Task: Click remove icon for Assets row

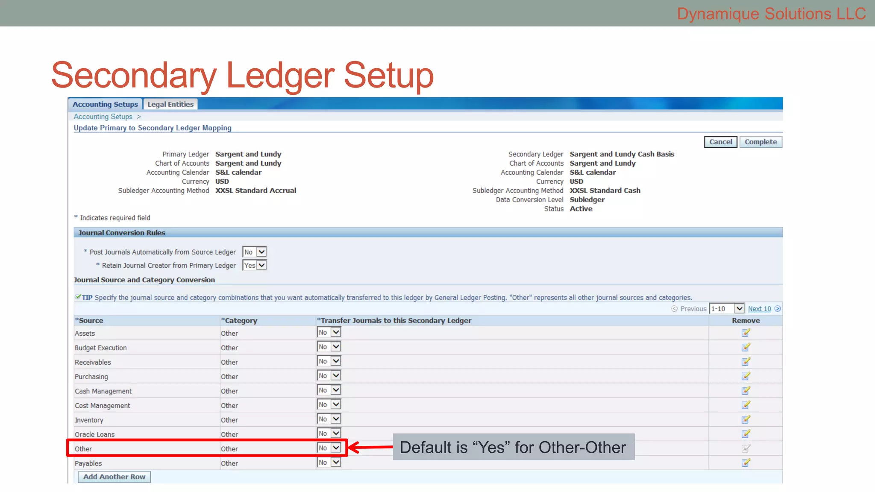Action: point(746,333)
